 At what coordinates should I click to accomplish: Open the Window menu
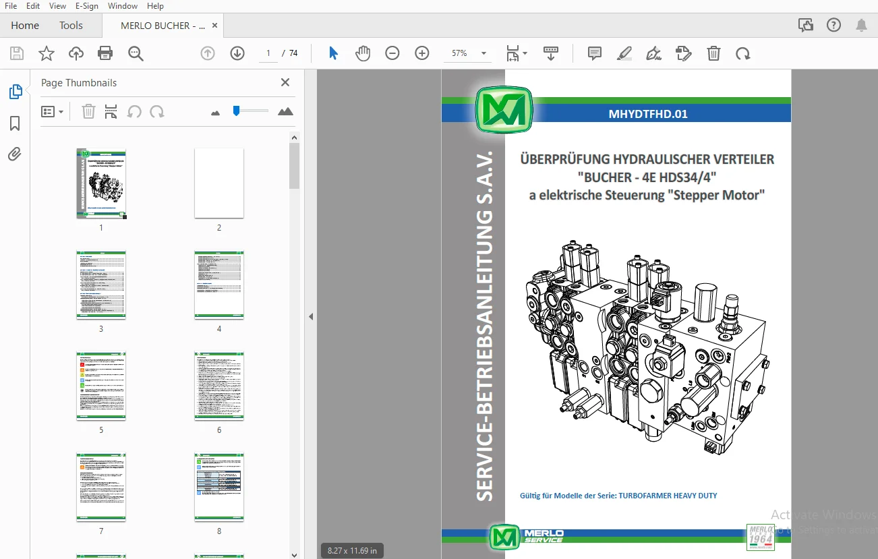click(123, 6)
